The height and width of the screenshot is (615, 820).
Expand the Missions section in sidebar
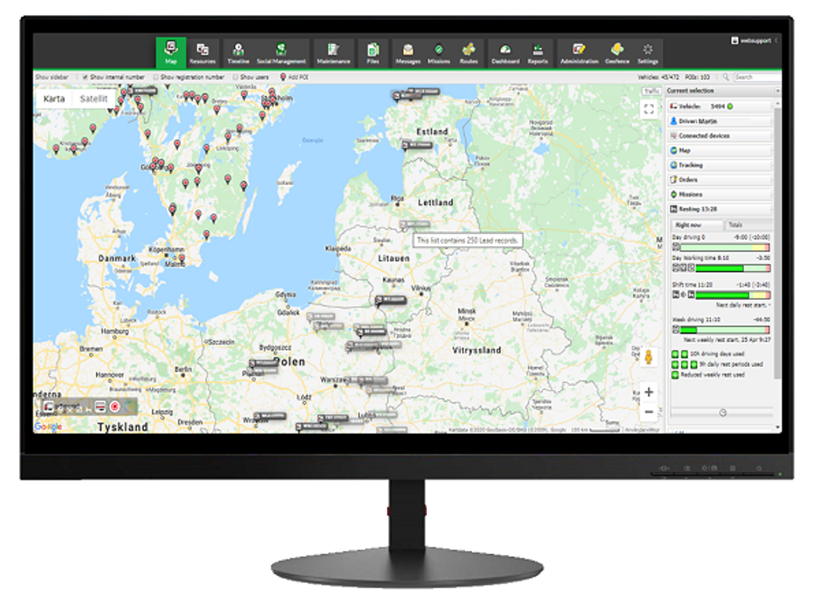(721, 195)
